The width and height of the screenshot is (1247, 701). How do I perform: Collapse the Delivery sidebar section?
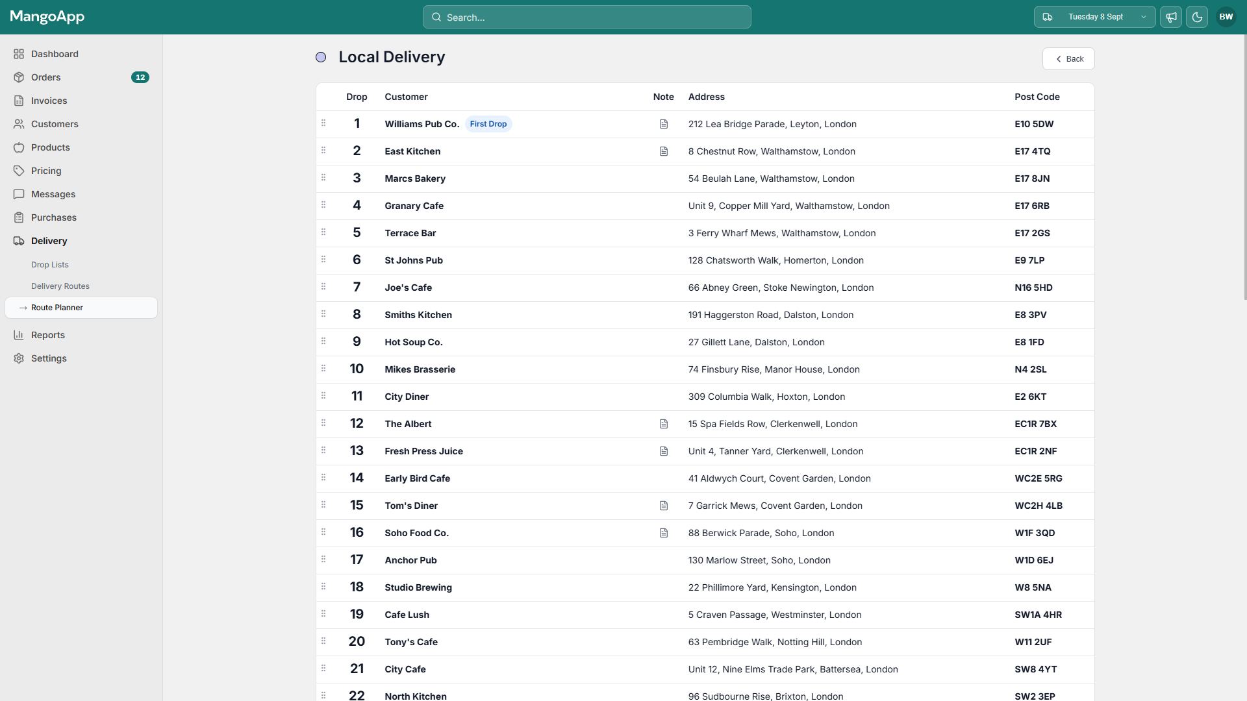coord(81,241)
